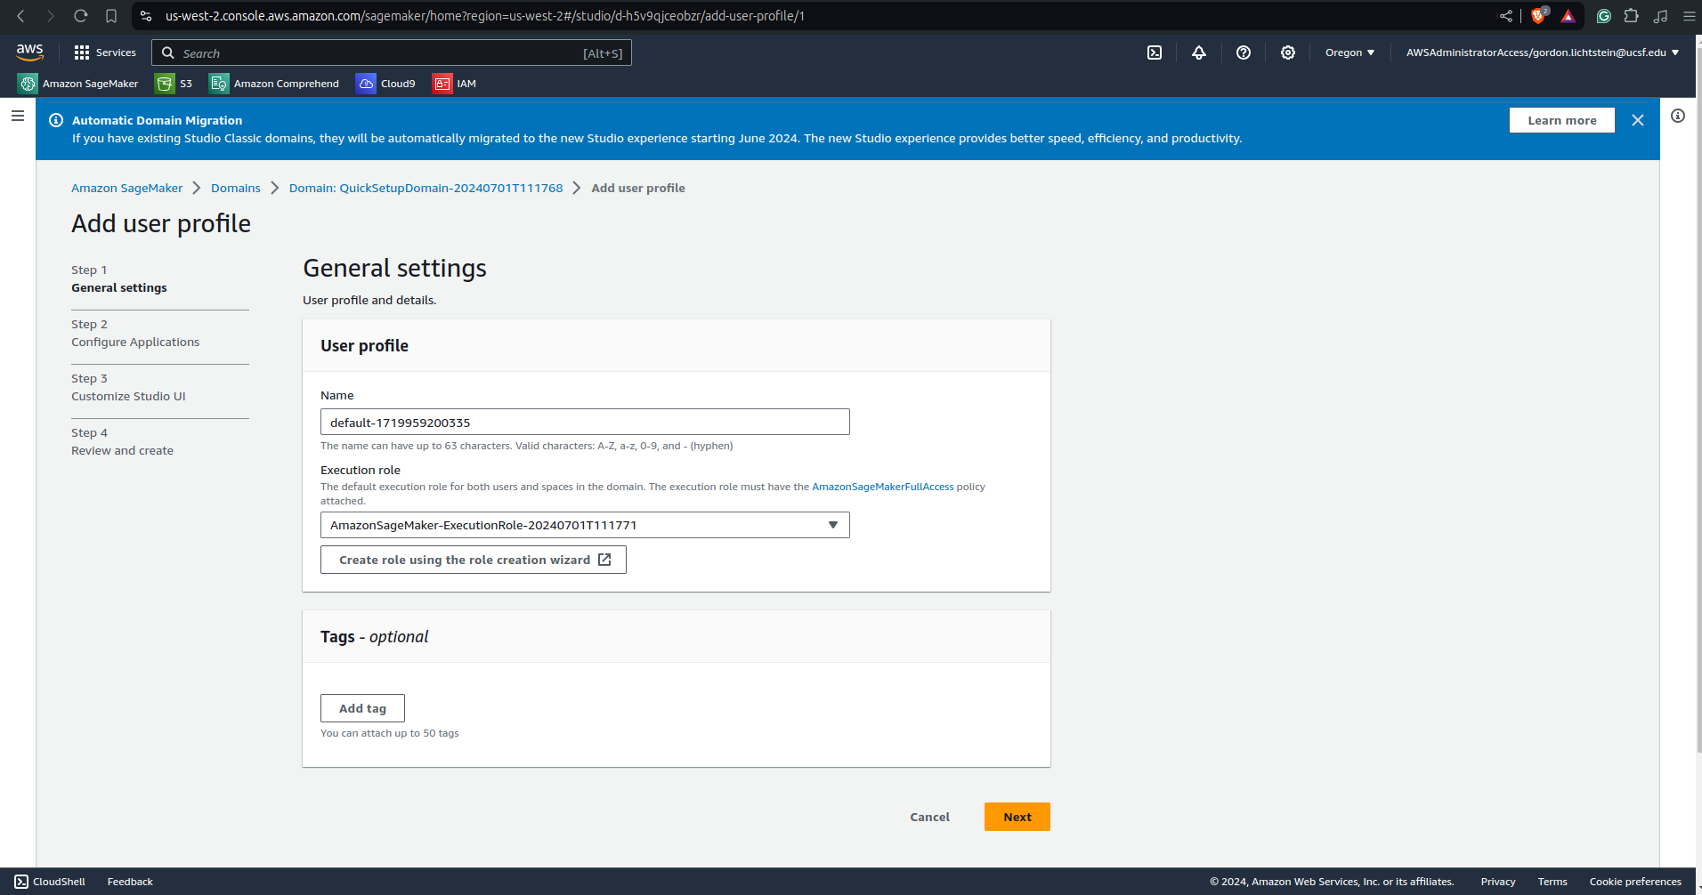This screenshot has width=1702, height=895.
Task: Open the settings gear icon
Action: click(x=1288, y=52)
